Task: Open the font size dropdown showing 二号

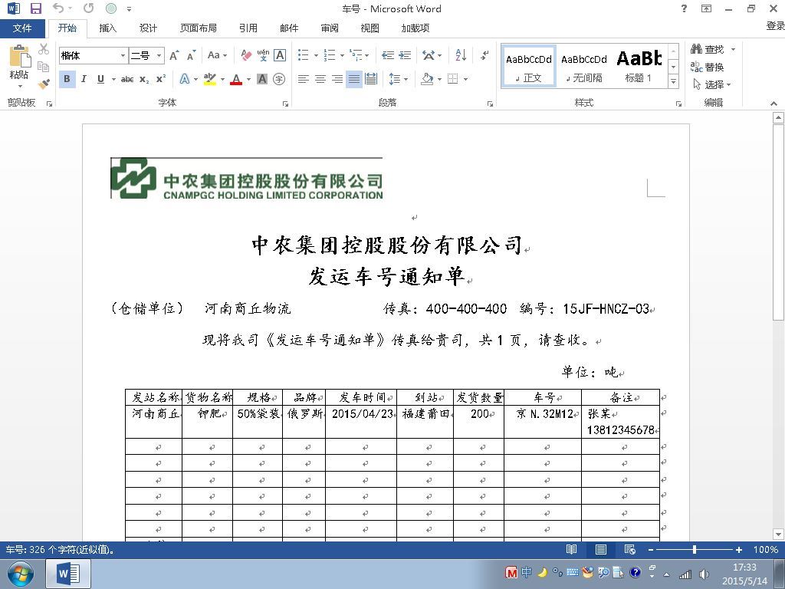Action: (x=159, y=55)
